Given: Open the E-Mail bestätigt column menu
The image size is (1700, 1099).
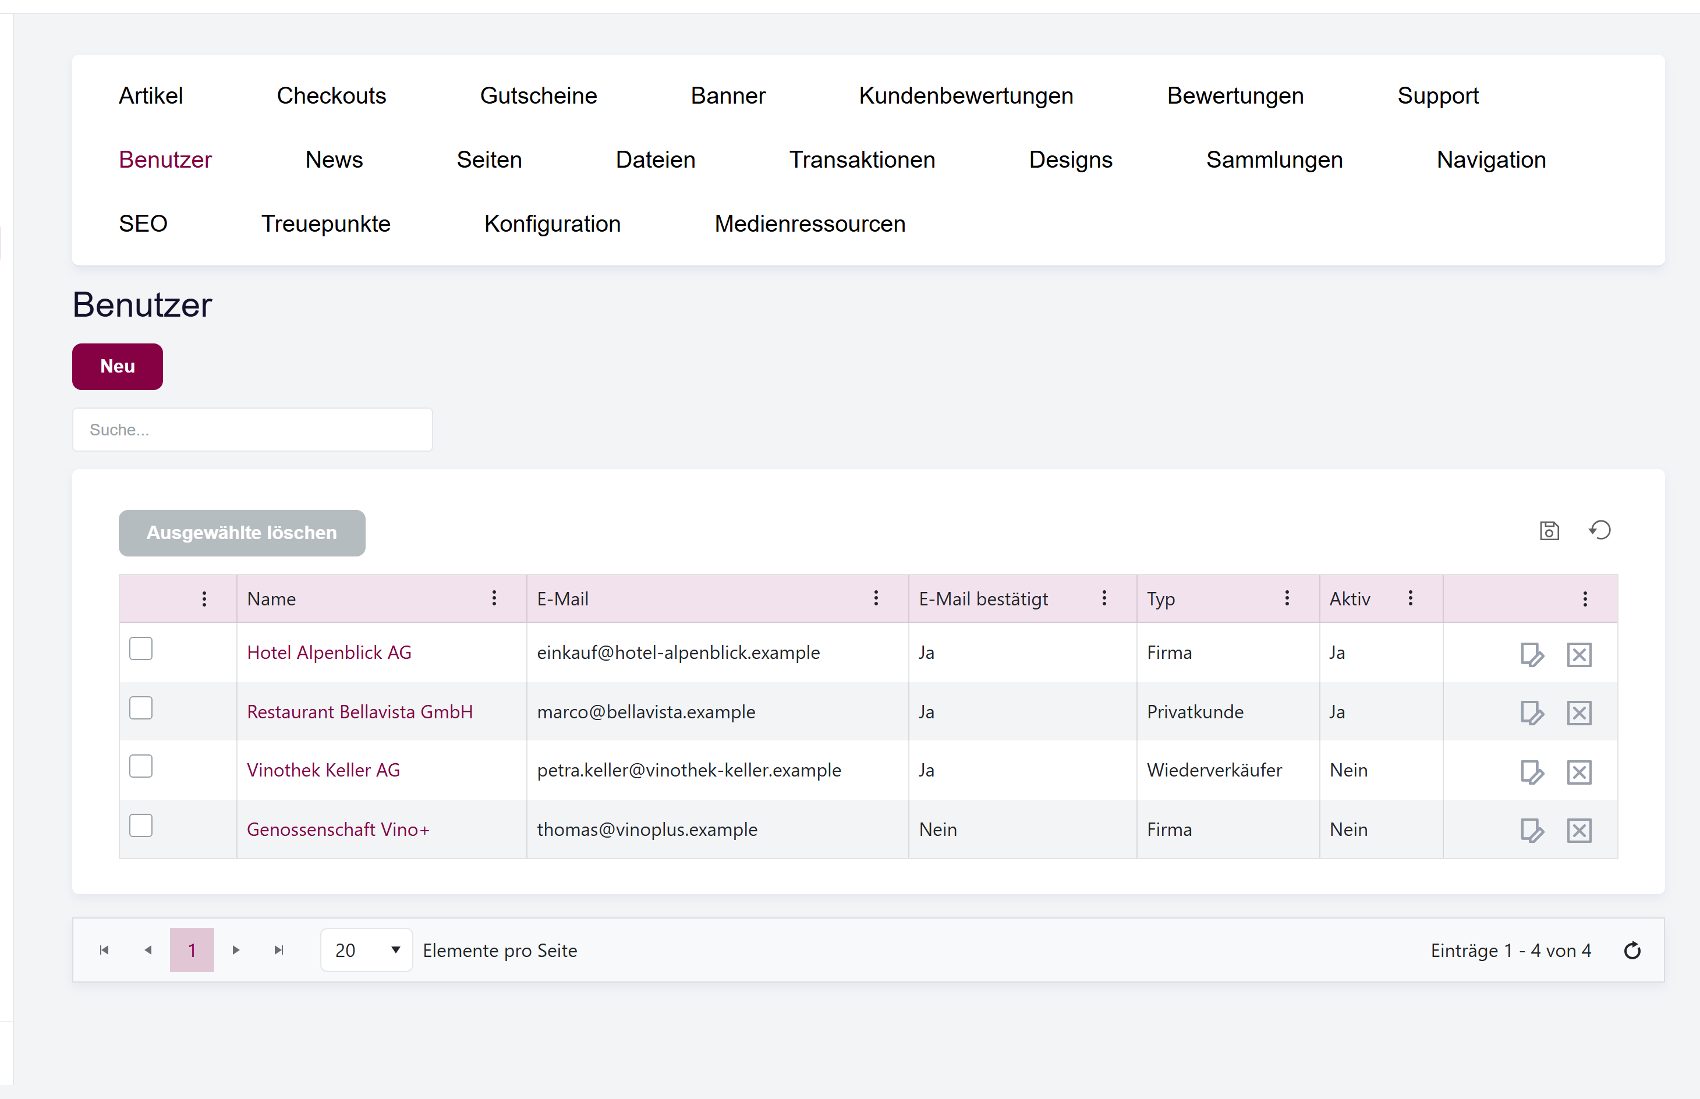Looking at the screenshot, I should pos(1104,598).
